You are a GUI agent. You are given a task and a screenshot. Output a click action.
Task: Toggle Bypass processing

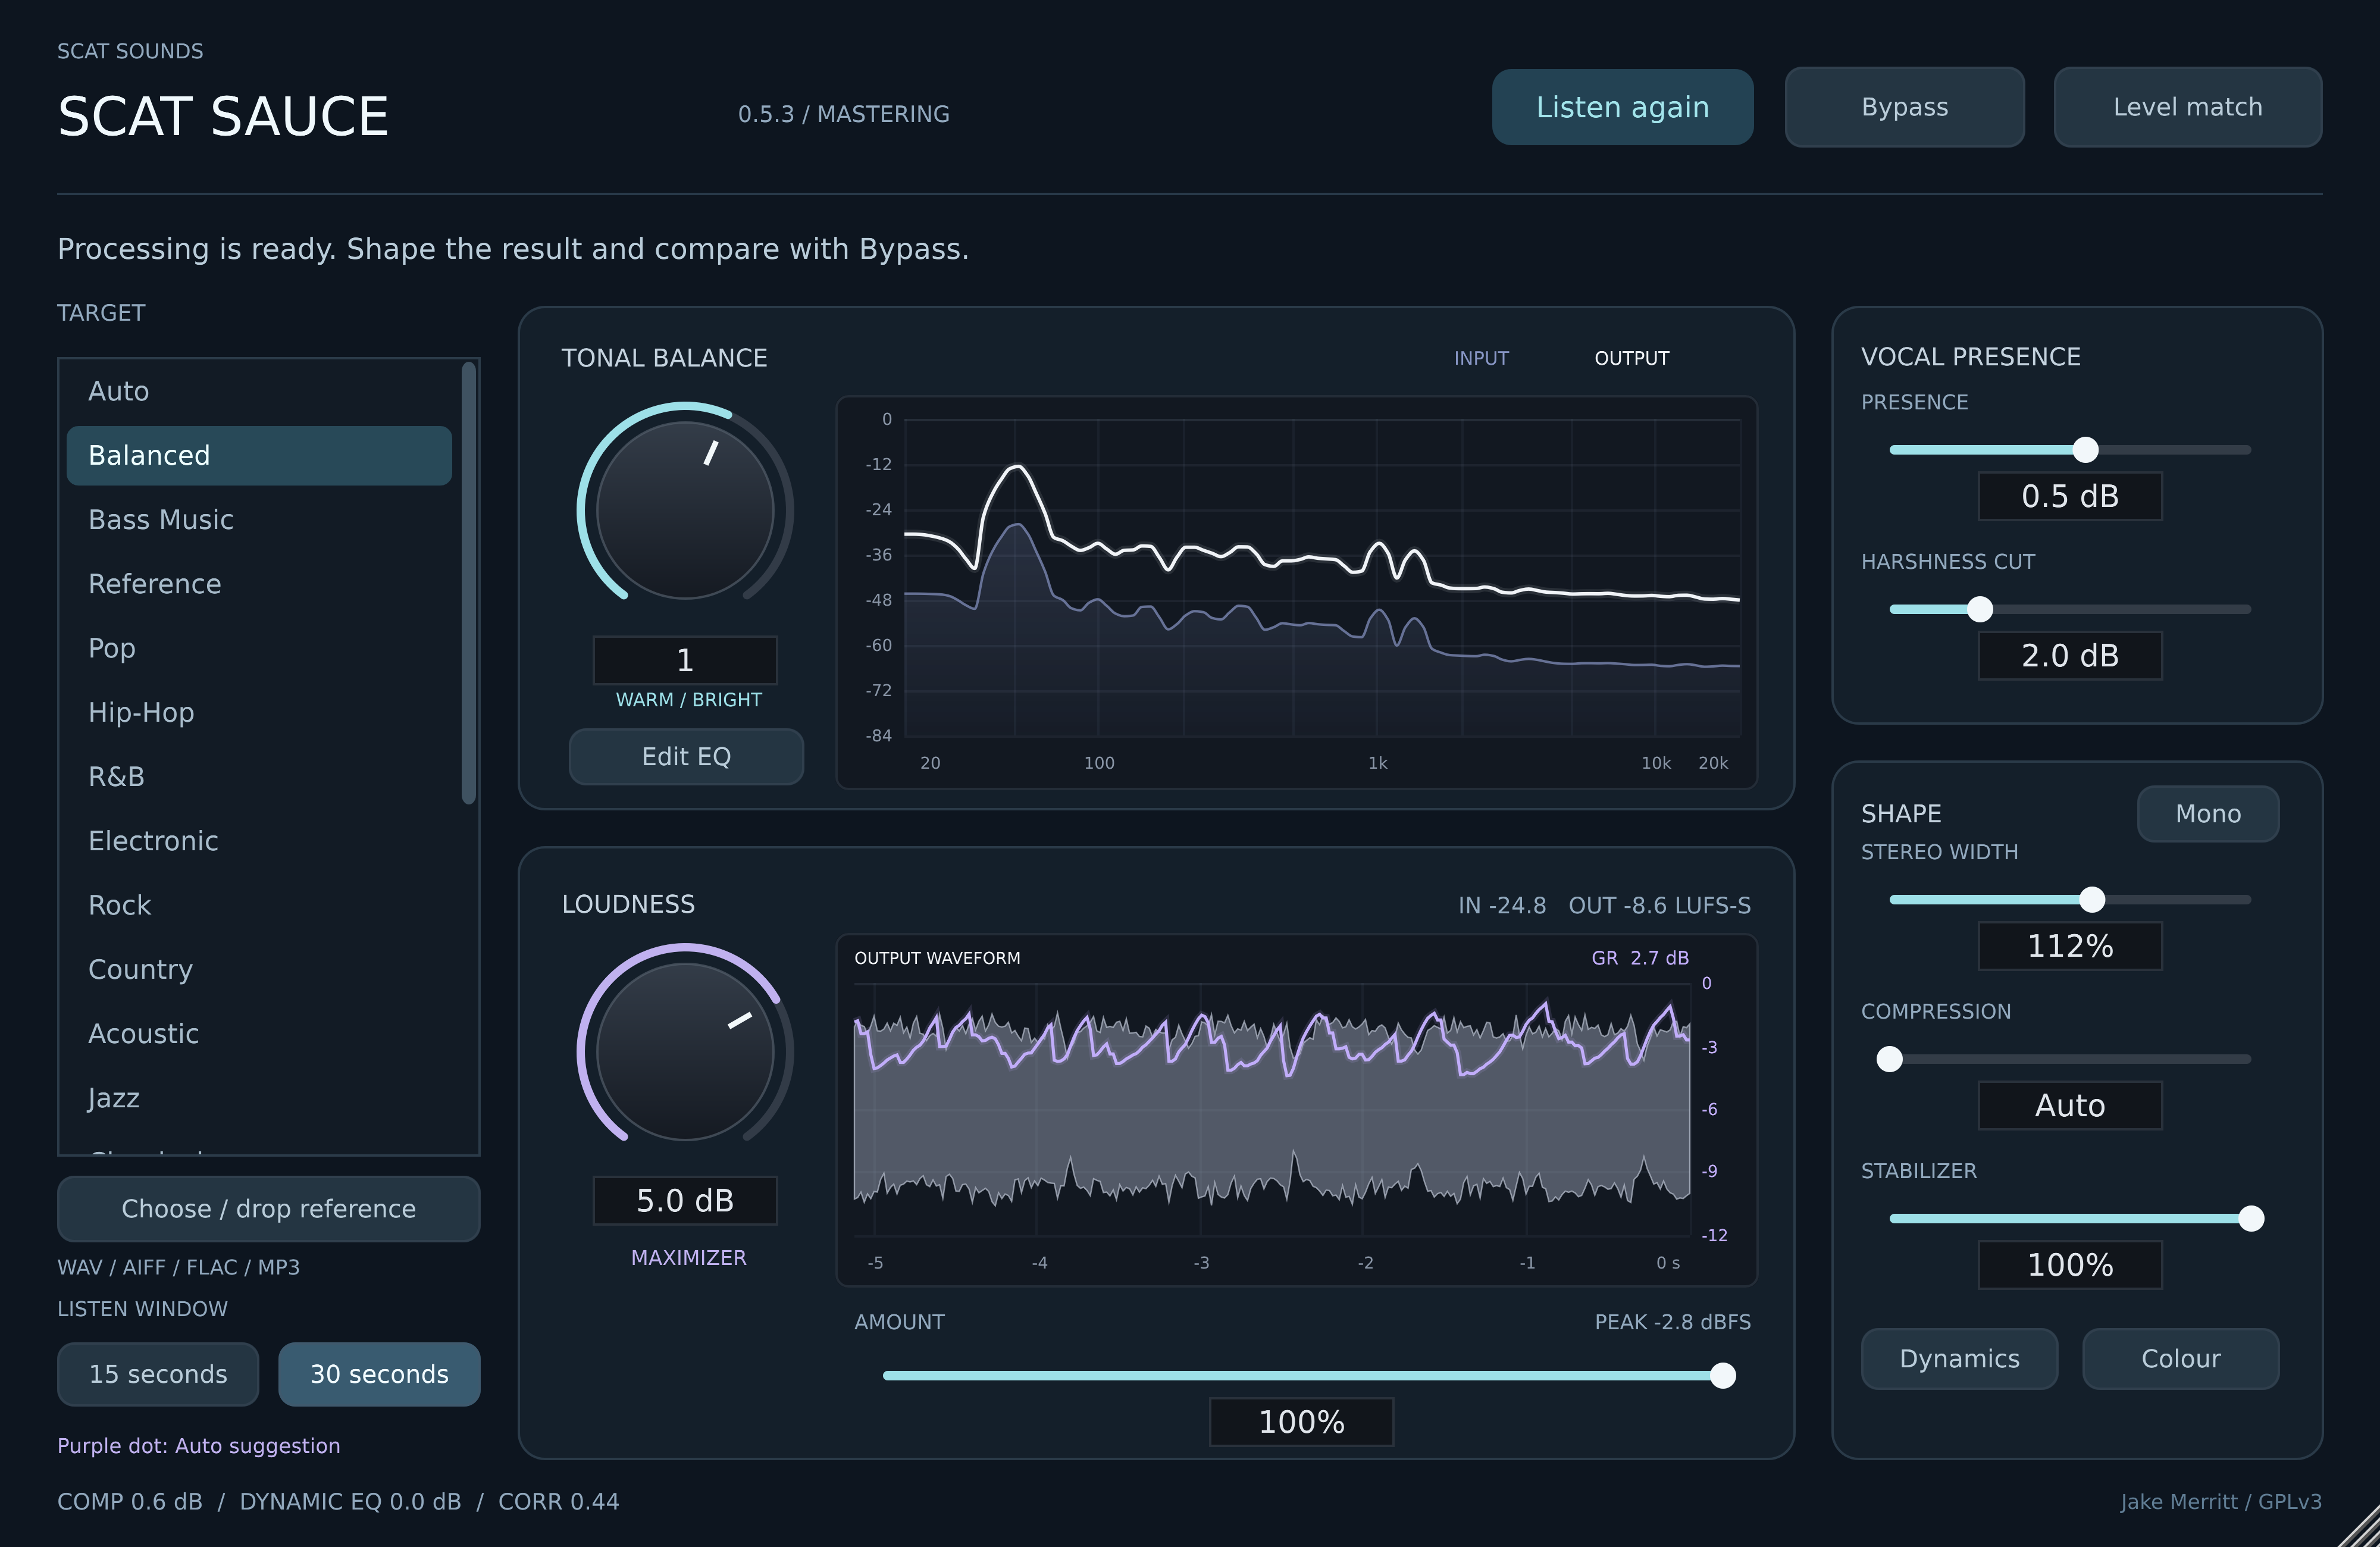pos(1904,107)
